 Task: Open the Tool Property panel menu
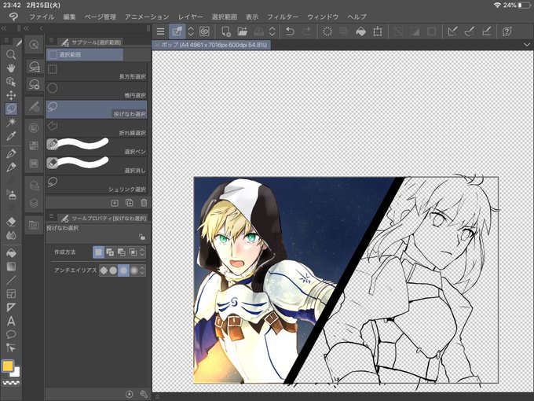[x=52, y=216]
